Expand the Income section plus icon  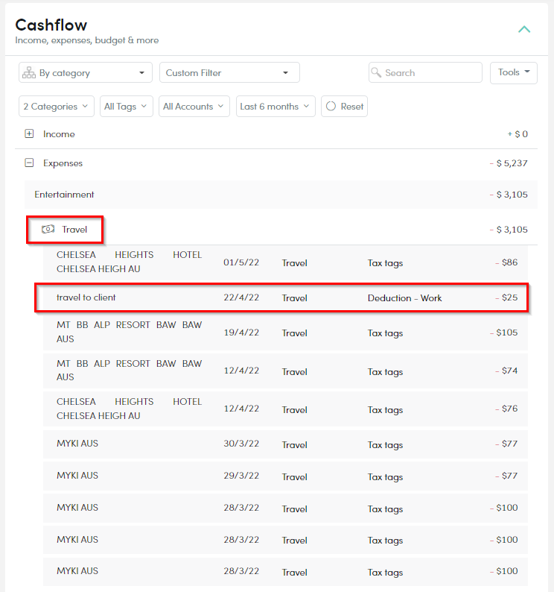(x=29, y=133)
